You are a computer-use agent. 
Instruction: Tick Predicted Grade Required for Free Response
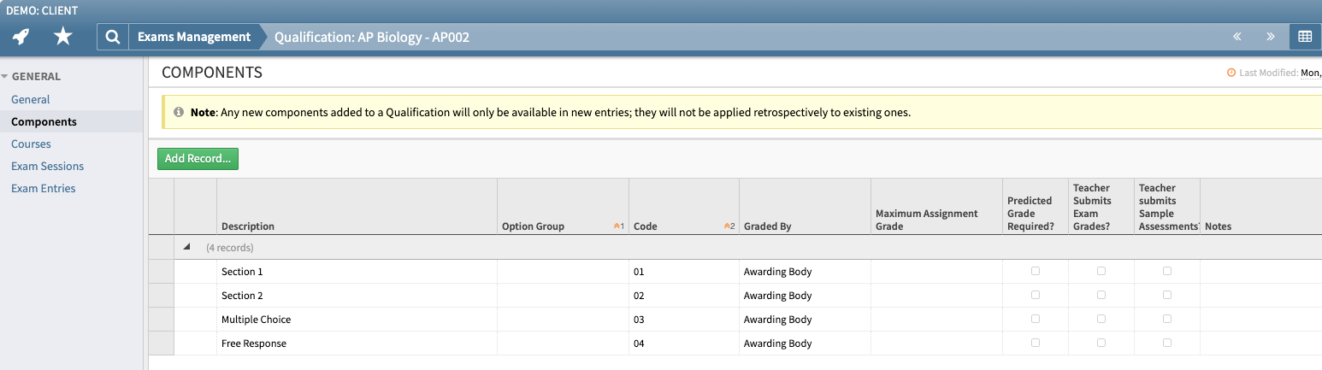click(x=1036, y=343)
